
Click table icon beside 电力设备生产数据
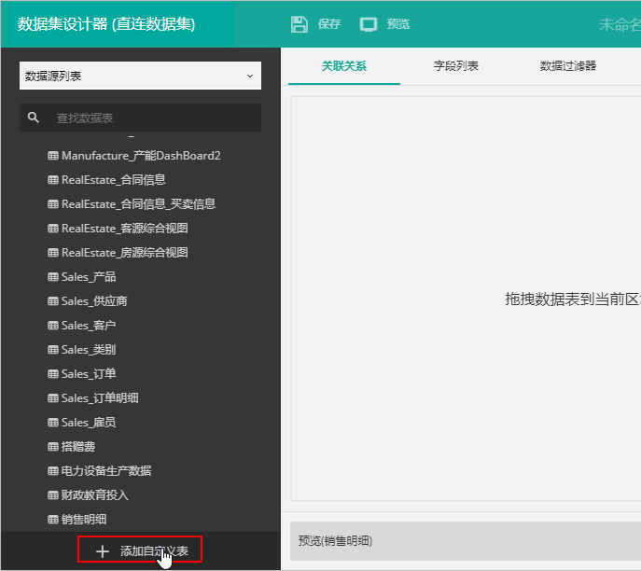click(53, 471)
